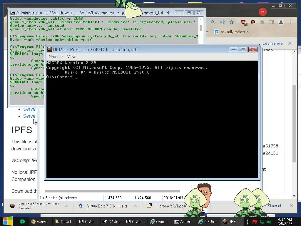This screenshot has height=226, width=301.
Task: Click the 7-Zip horizontal scrollbar left arrow
Action: coord(42,191)
